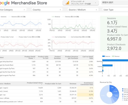This screenshot has width=128, height=105.
Task: Sort by Cart-to-Detail Rate column header
Action: (x=88, y=57)
